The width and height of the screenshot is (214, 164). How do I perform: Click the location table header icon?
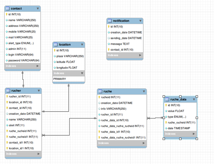click(56, 45)
